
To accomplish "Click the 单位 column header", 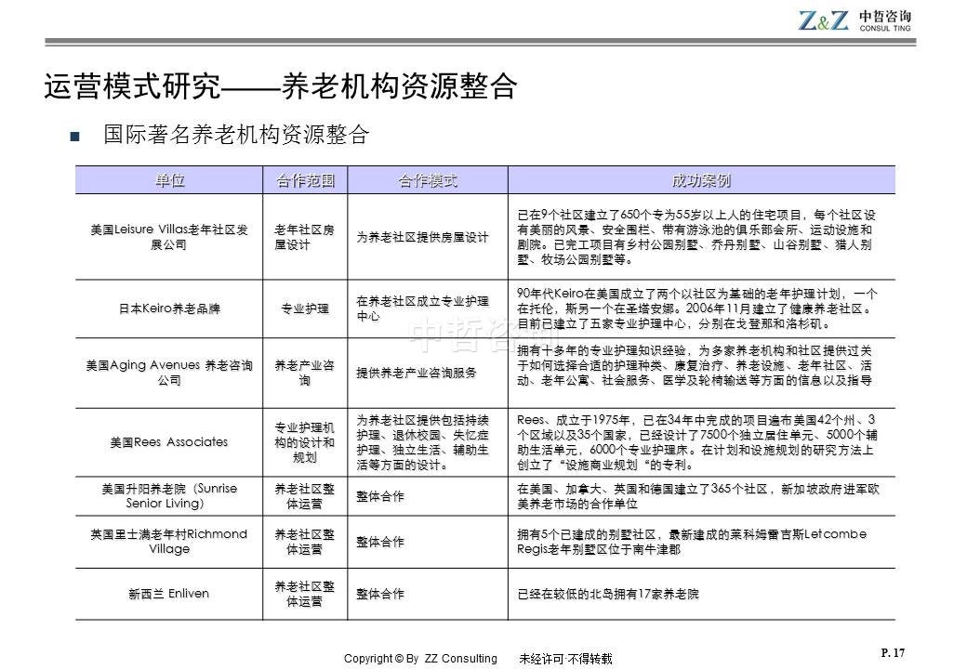I will (169, 180).
